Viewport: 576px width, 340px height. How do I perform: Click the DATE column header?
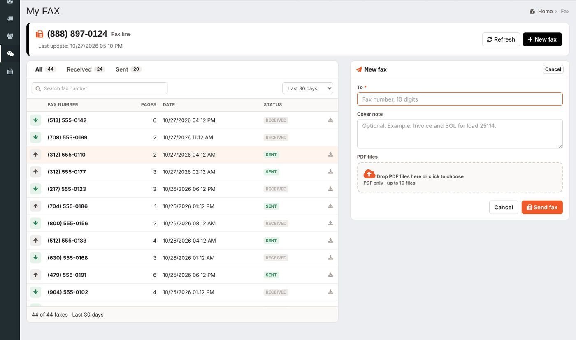point(169,105)
